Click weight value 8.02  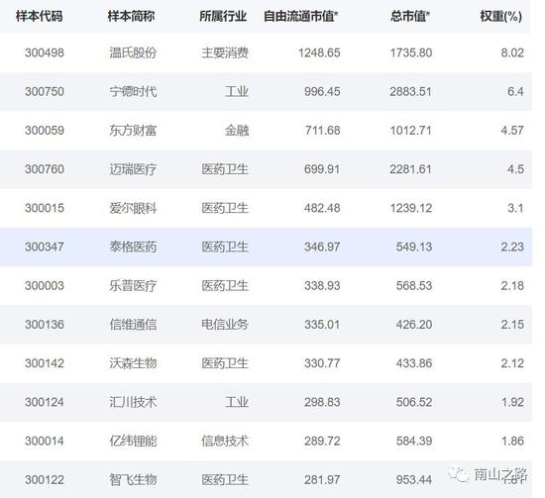[512, 52]
